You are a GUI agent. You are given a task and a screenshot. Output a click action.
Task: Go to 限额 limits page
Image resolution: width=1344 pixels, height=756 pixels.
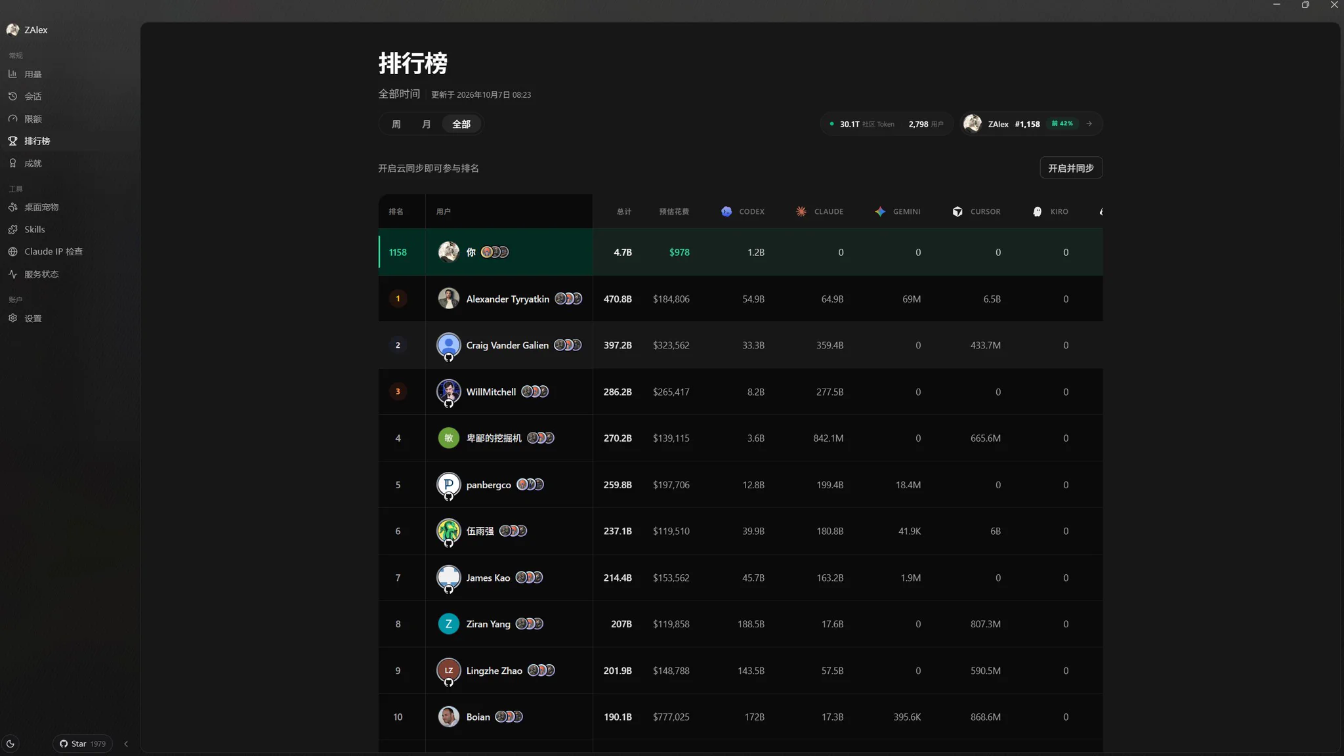[x=33, y=119]
